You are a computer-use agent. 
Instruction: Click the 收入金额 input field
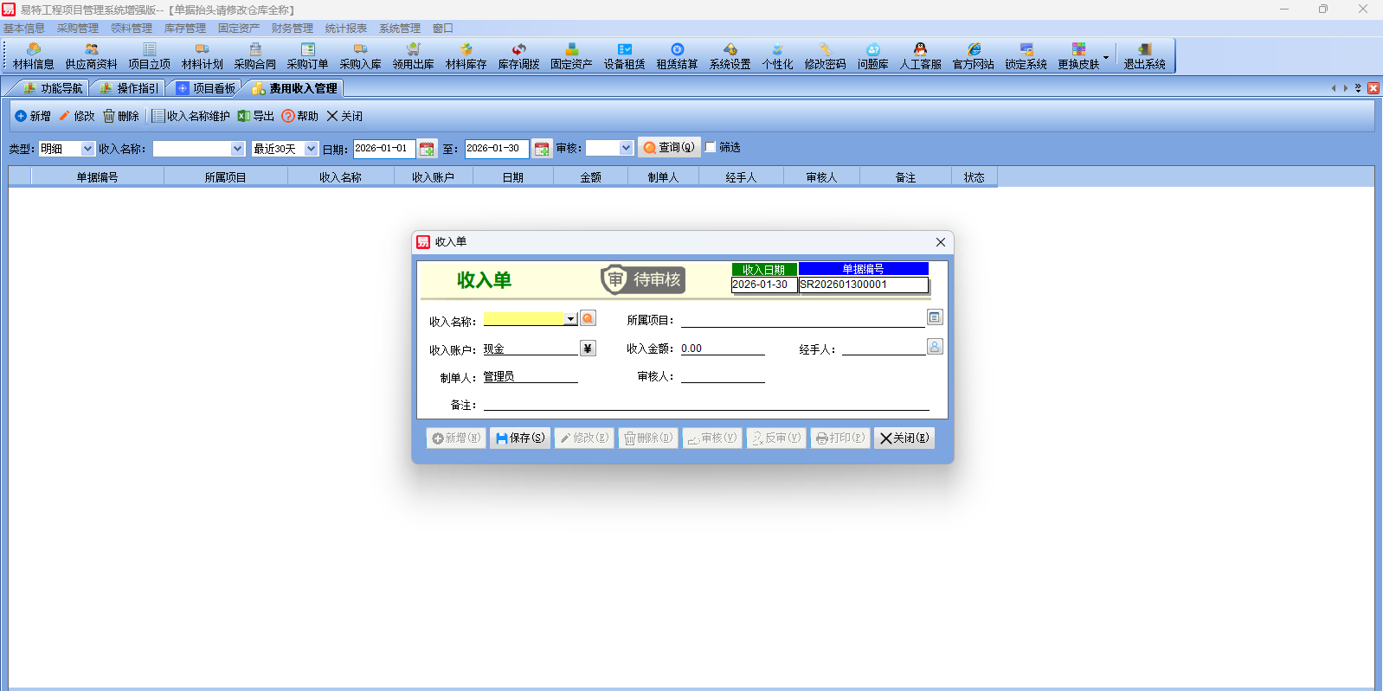722,349
